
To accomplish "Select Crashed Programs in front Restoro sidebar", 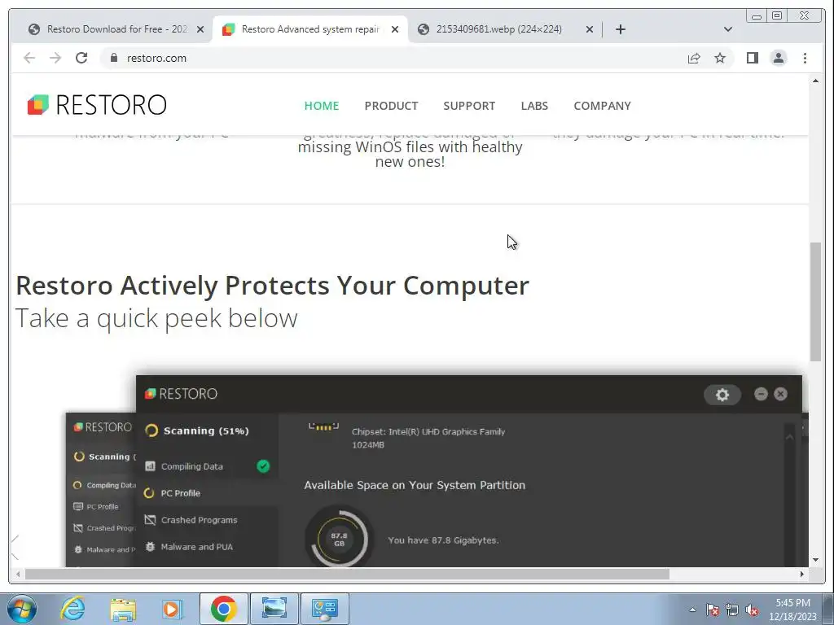I will 208,520.
